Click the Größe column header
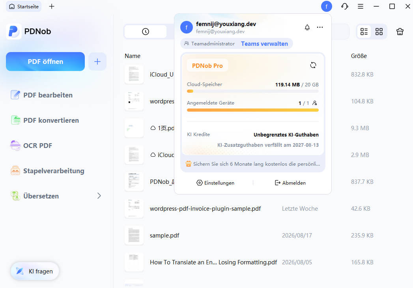Screen dimensions: 413x288 [x=359, y=56]
